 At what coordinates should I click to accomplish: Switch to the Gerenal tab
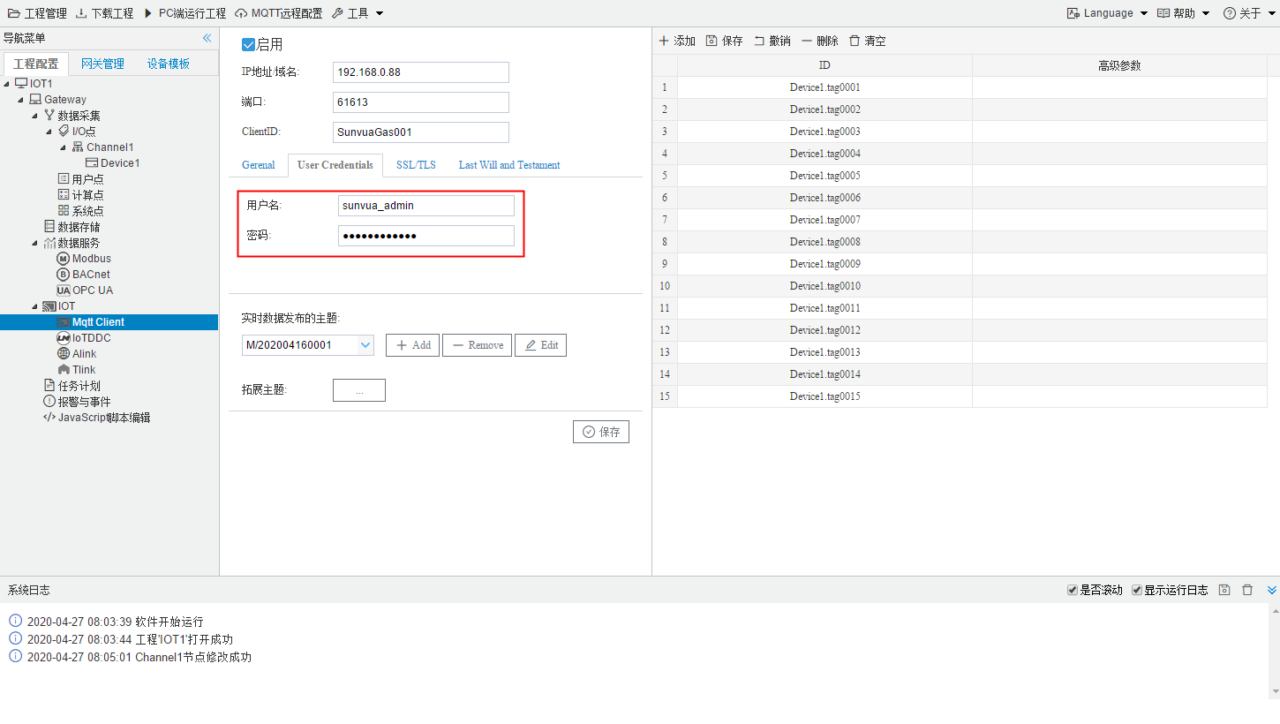coord(259,165)
